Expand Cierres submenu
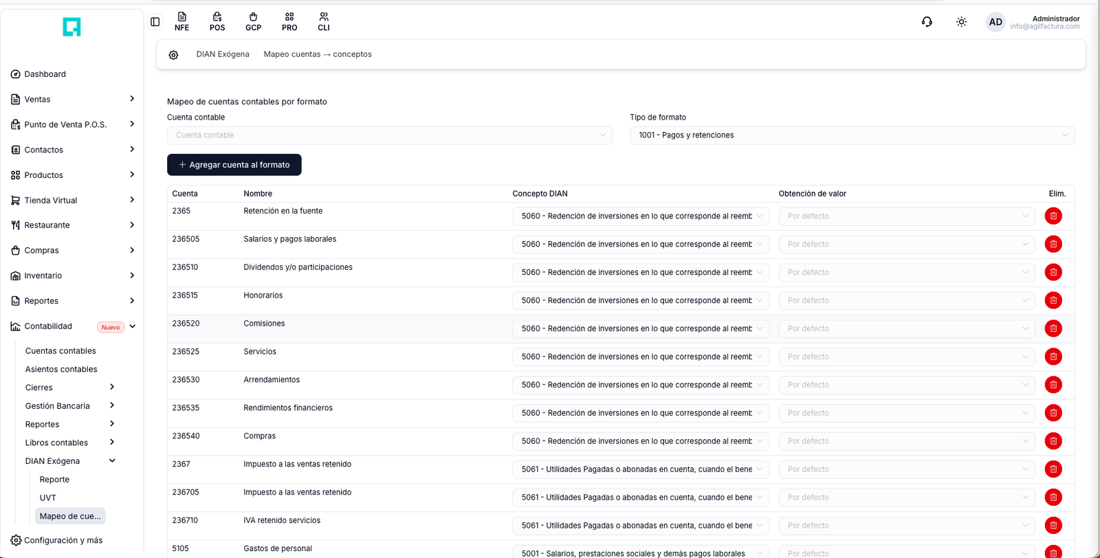This screenshot has width=1100, height=558. point(70,388)
